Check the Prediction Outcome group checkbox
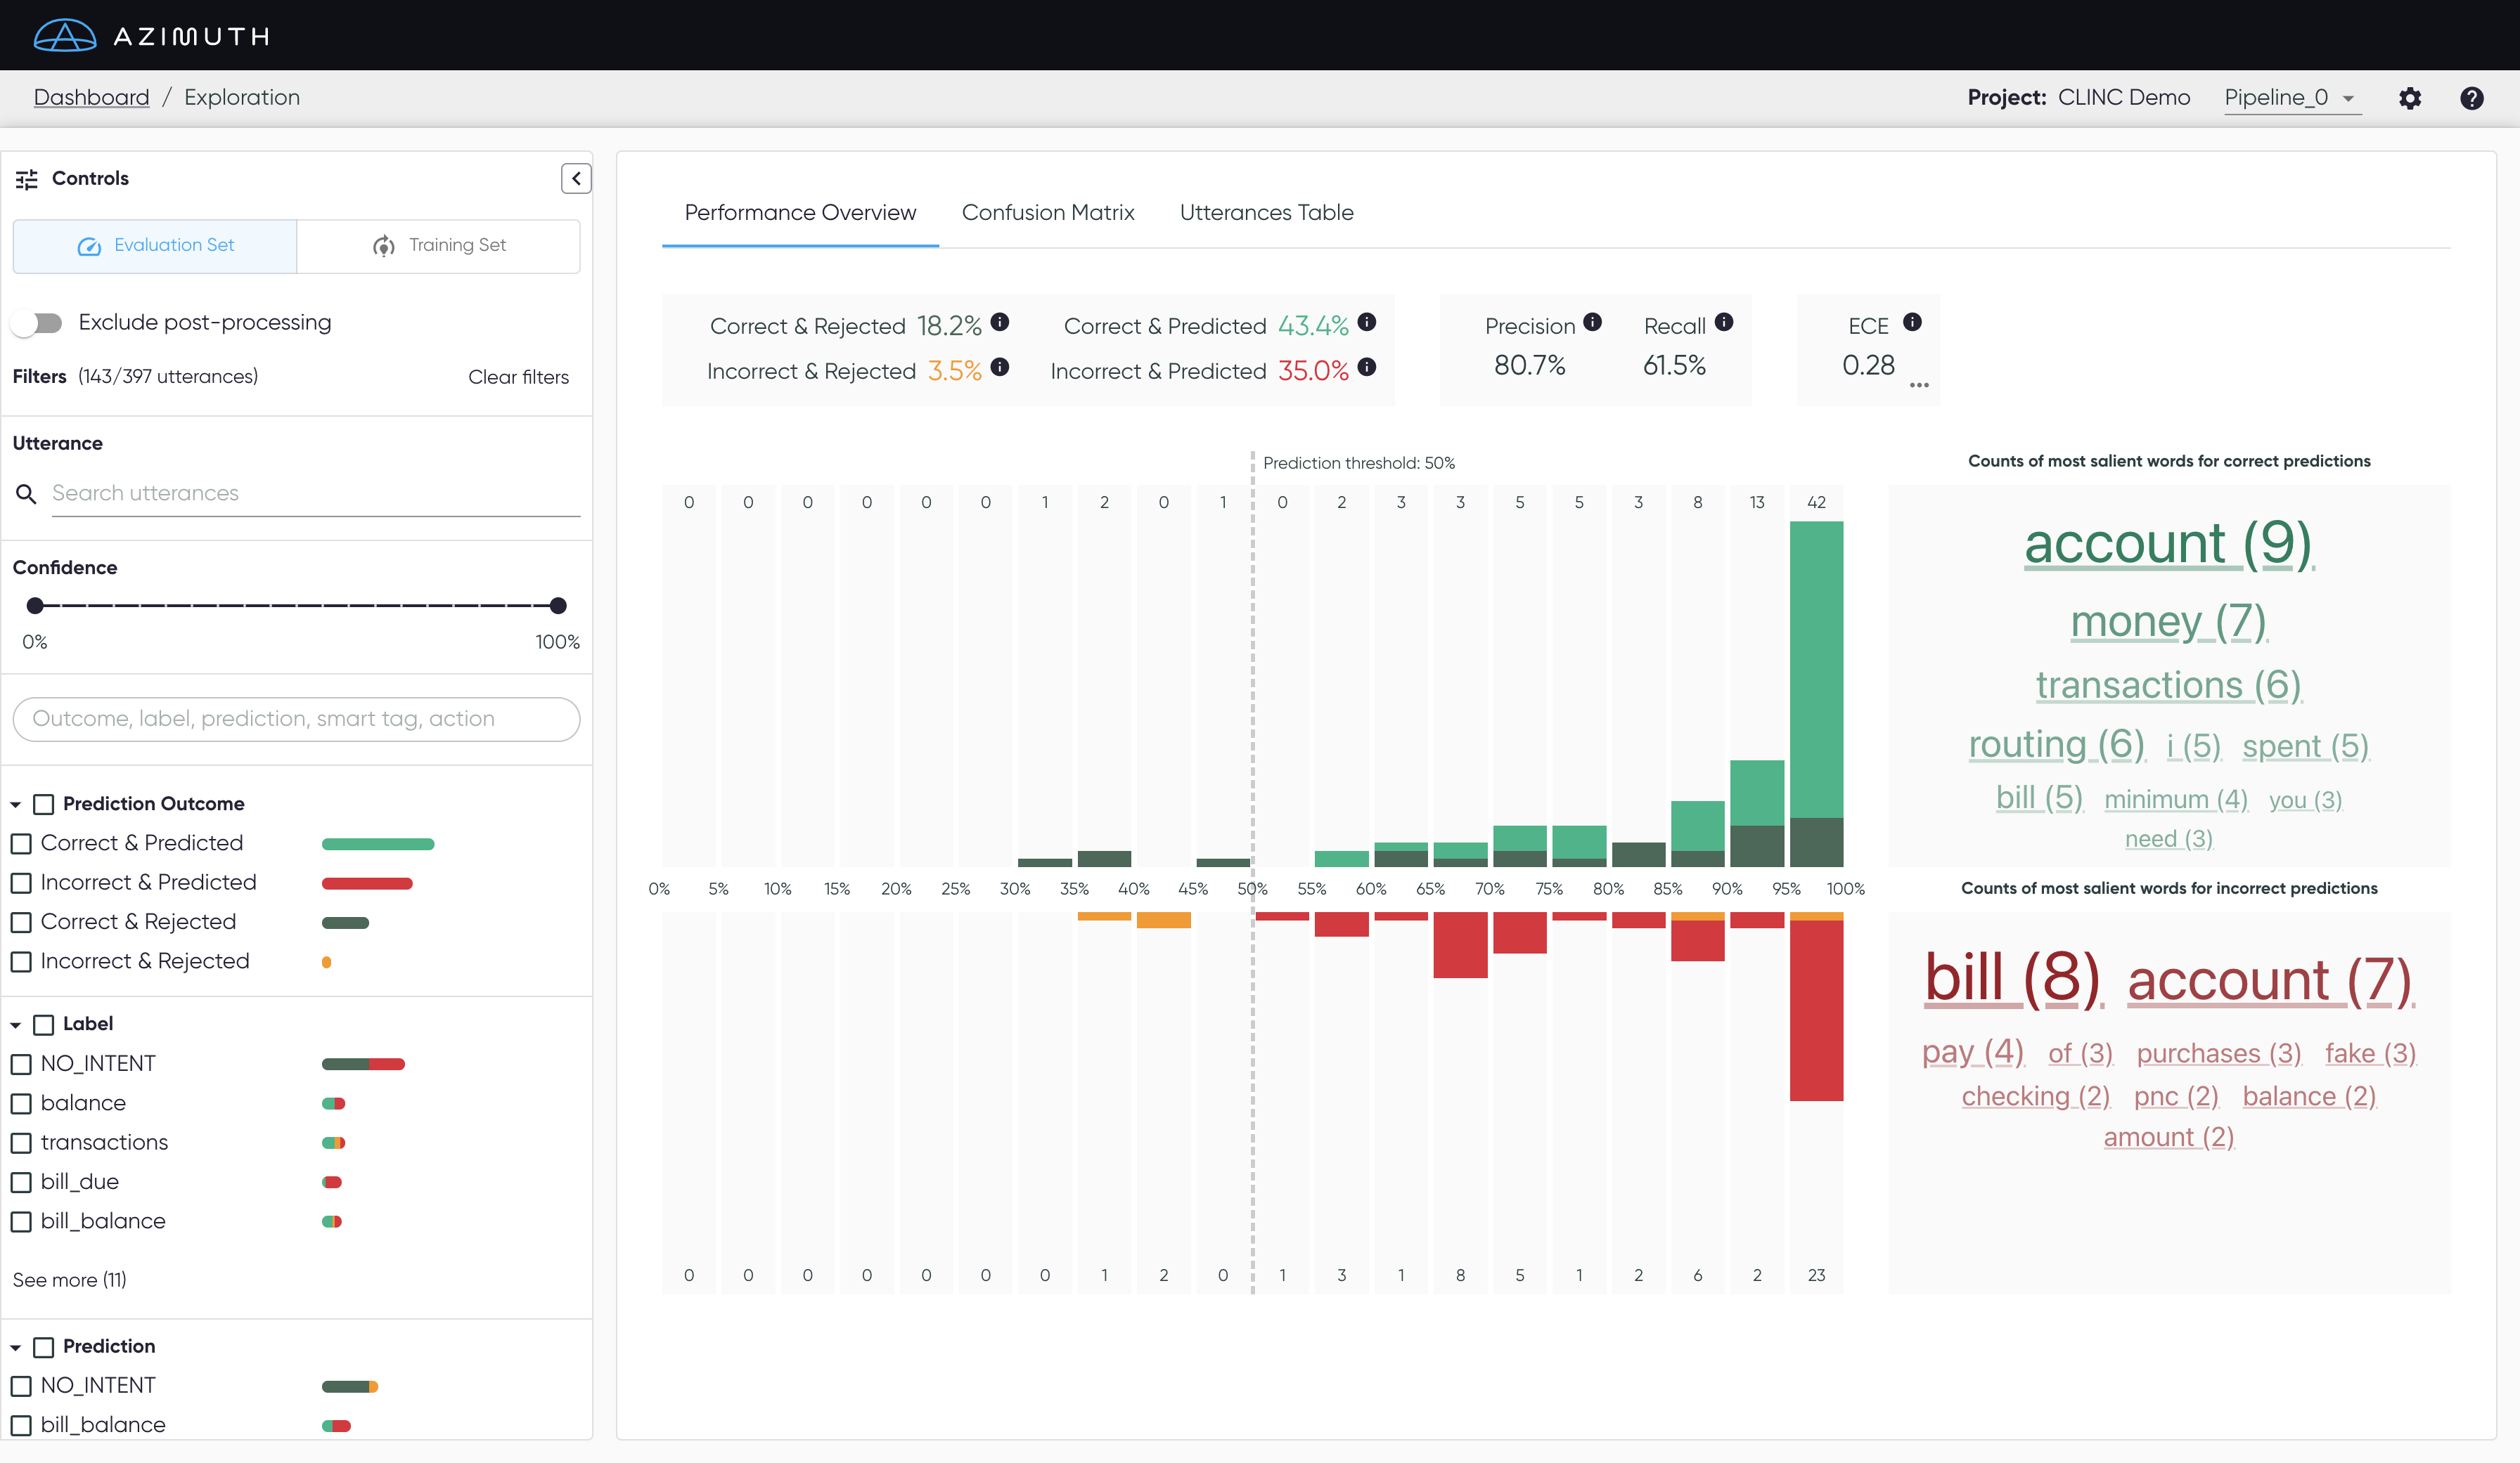 44,805
